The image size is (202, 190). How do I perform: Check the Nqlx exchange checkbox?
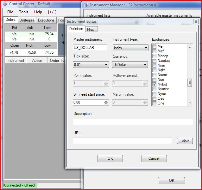(x=154, y=70)
